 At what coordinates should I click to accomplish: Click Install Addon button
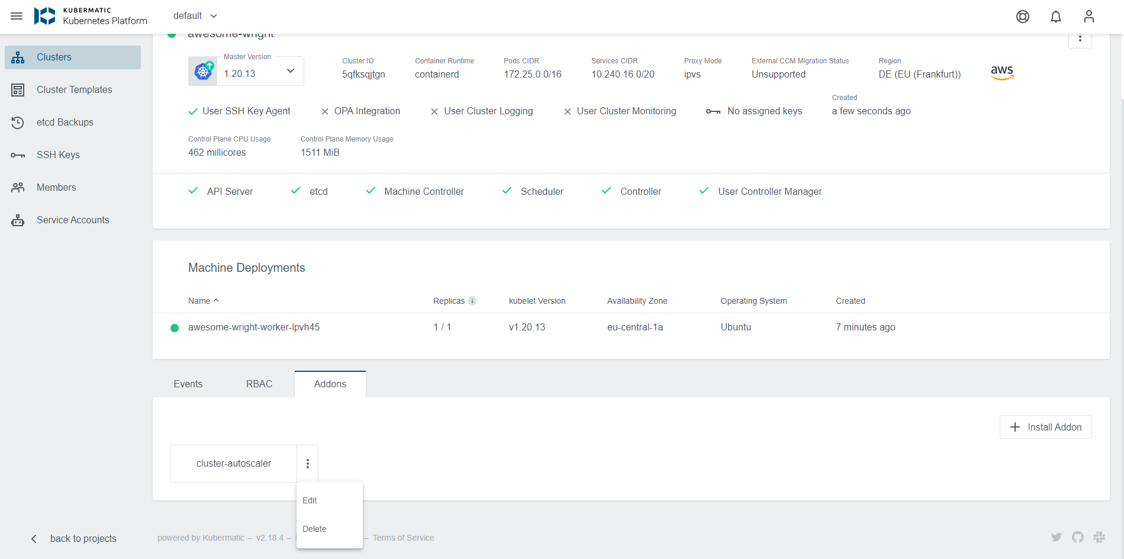1046,427
